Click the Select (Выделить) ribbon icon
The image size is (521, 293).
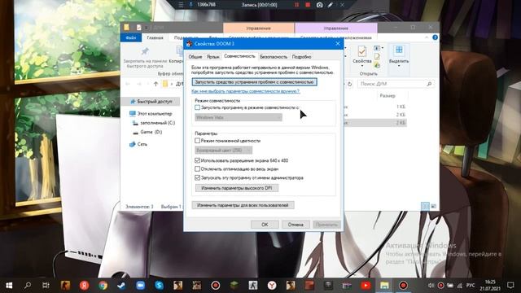(x=399, y=50)
